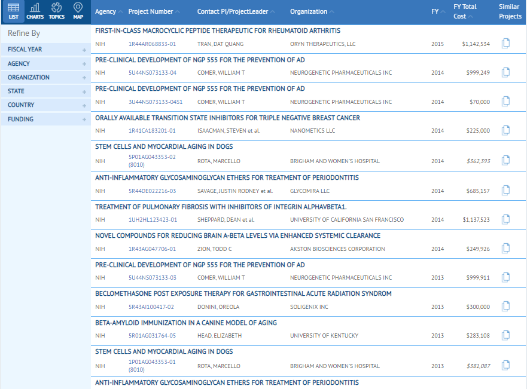
Task: Expand the FUNDING refine filter
Action: [x=46, y=119]
